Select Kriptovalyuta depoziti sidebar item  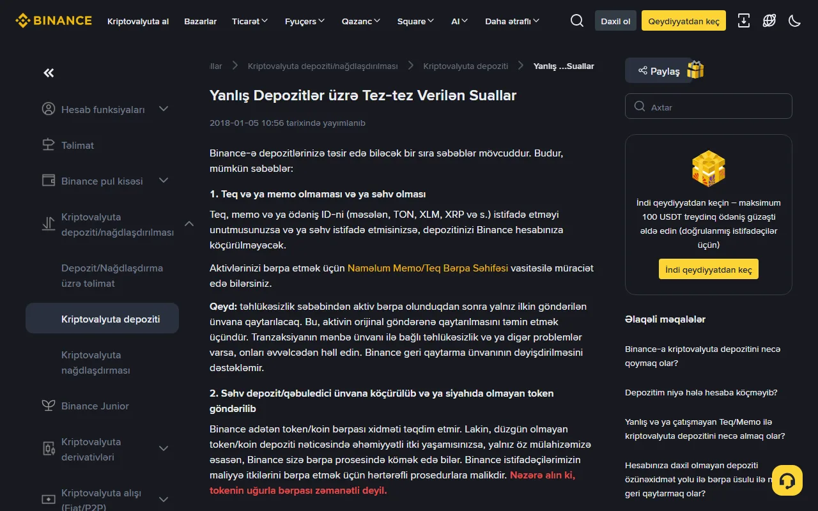102,318
